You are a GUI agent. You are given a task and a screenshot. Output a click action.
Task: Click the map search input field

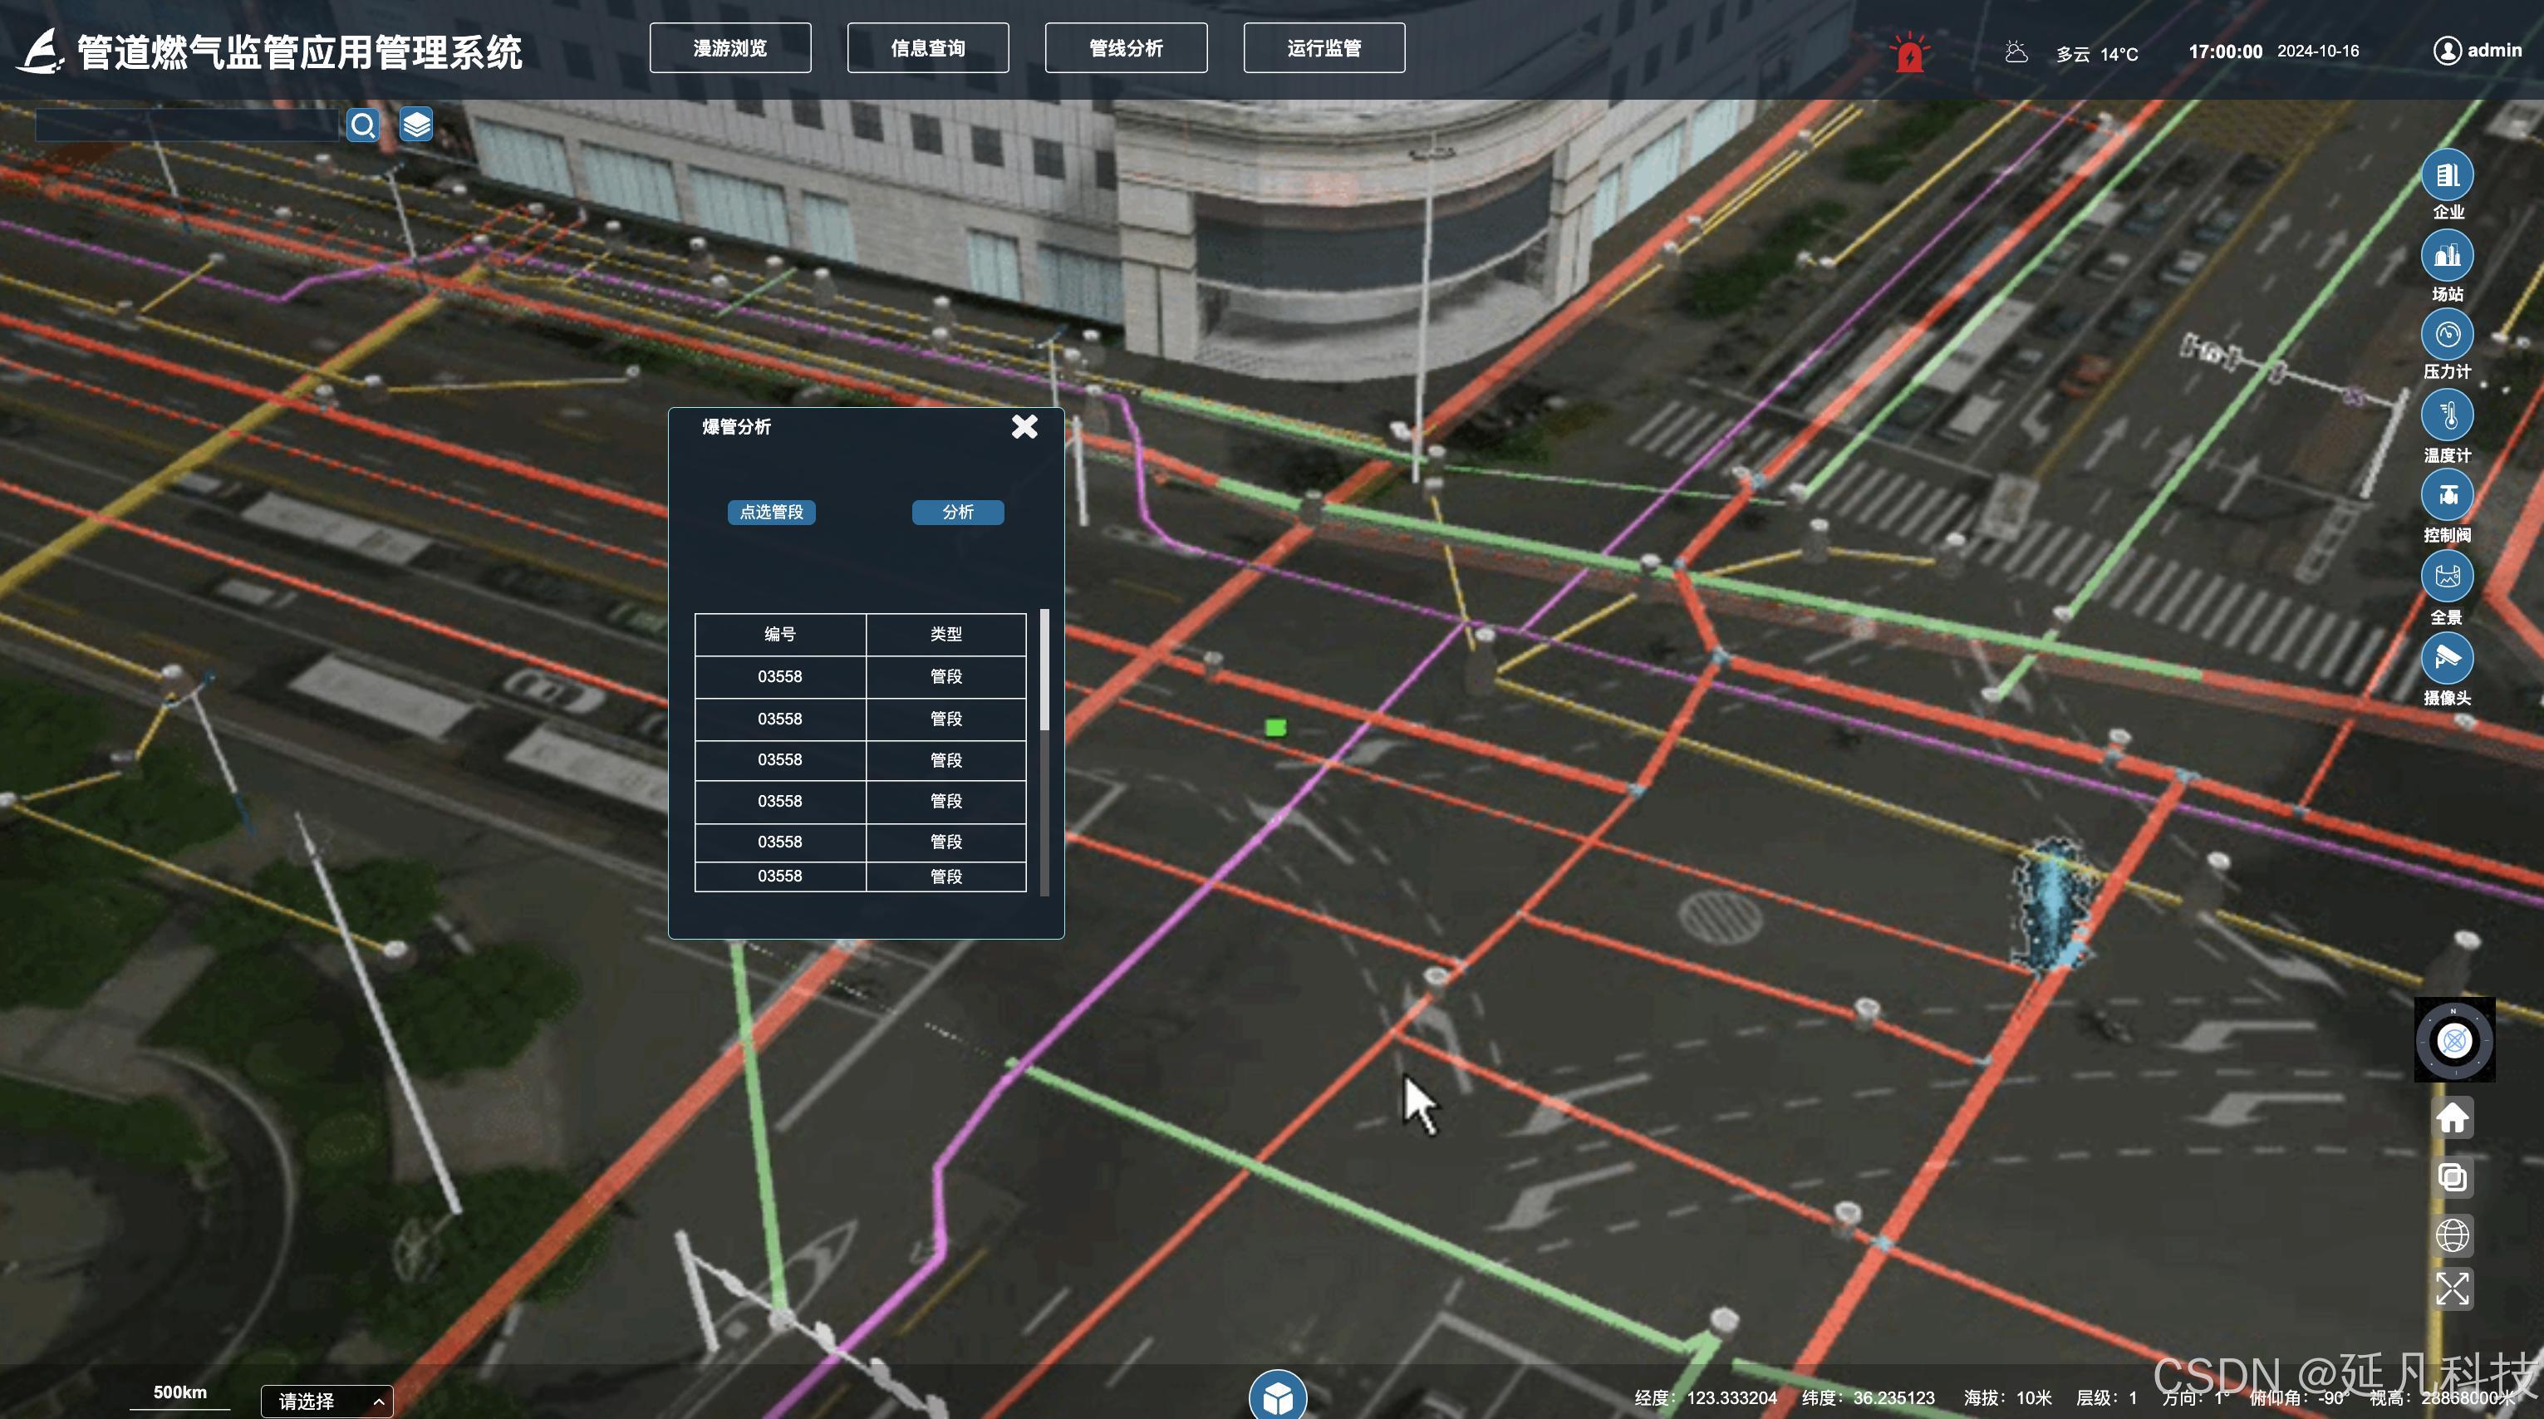(x=187, y=125)
